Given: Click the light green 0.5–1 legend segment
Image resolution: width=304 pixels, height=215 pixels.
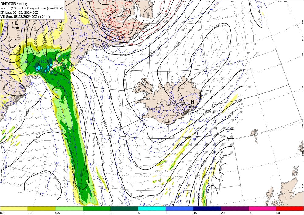Looking at the screenshot, I should 69,208.
